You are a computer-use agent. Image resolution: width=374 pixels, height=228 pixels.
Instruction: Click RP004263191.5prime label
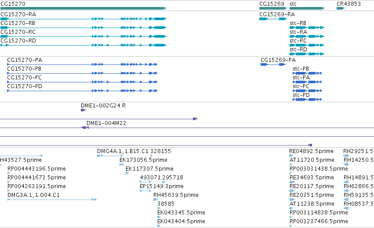click(37, 186)
